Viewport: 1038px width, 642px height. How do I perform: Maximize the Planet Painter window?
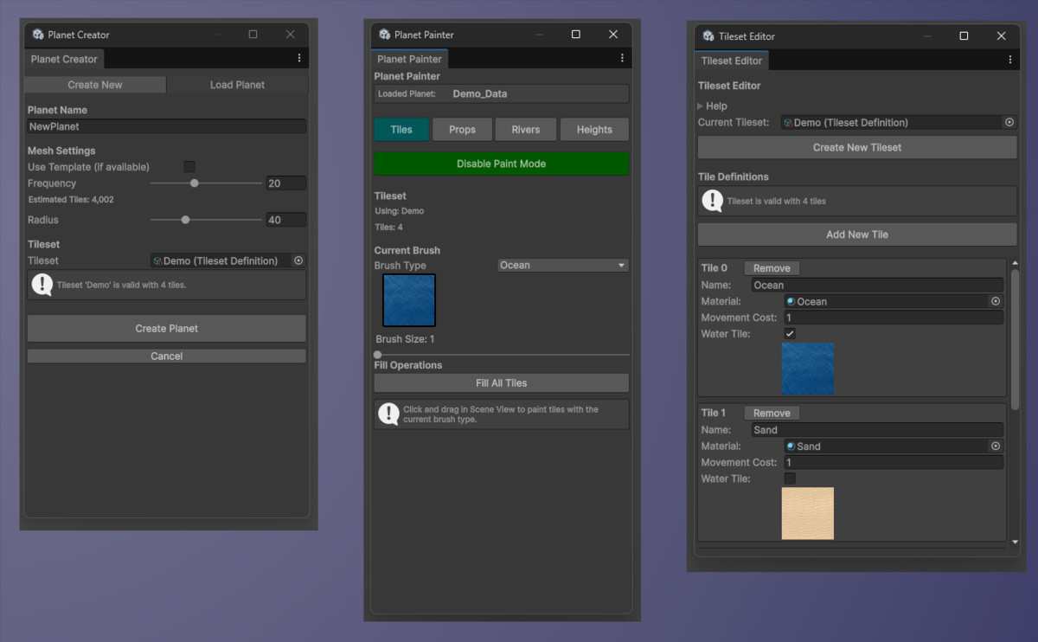pyautogui.click(x=576, y=35)
